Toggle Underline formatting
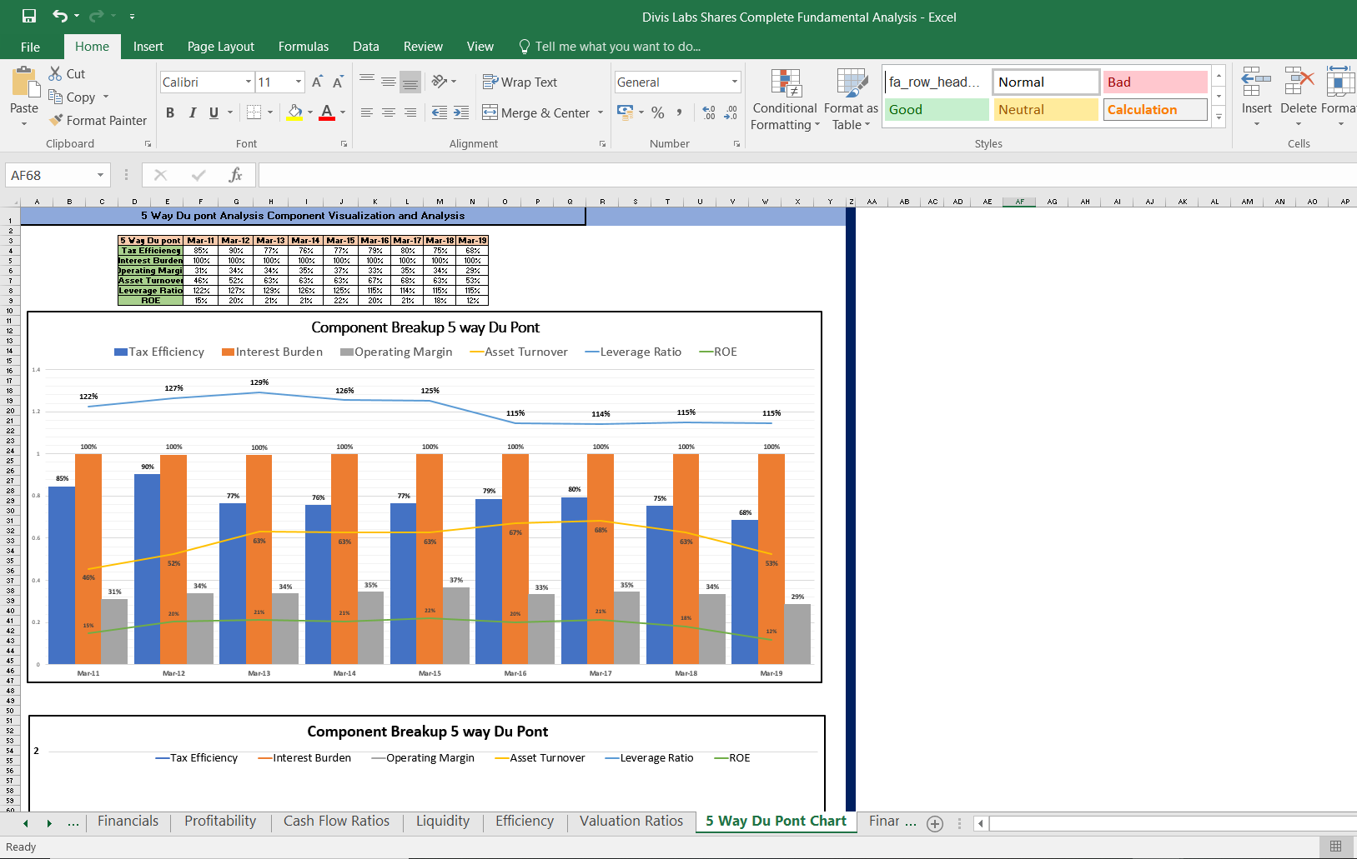Image resolution: width=1357 pixels, height=859 pixels. 214,112
